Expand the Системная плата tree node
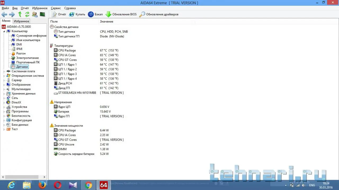 click(x=4, y=71)
